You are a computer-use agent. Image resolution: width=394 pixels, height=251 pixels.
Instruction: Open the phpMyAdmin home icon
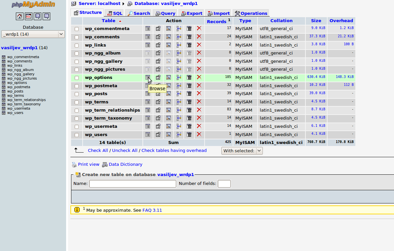(20, 16)
